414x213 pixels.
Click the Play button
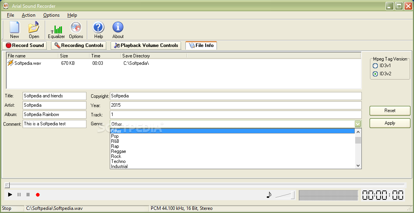pos(10,195)
